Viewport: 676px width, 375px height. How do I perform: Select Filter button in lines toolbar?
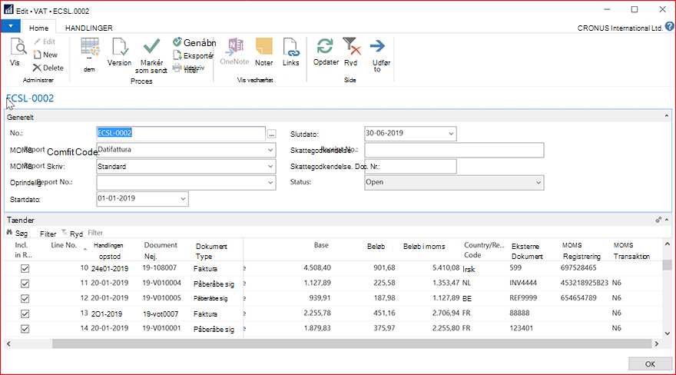48,234
